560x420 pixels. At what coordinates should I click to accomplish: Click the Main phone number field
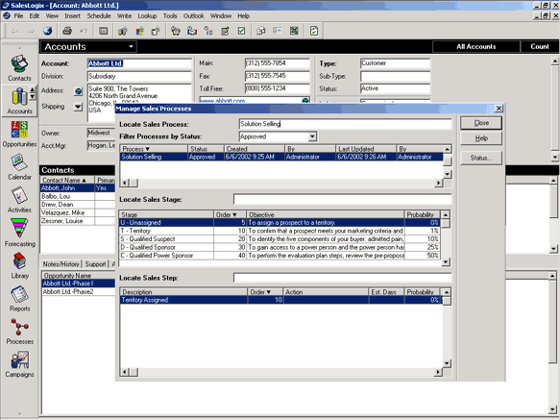278,63
